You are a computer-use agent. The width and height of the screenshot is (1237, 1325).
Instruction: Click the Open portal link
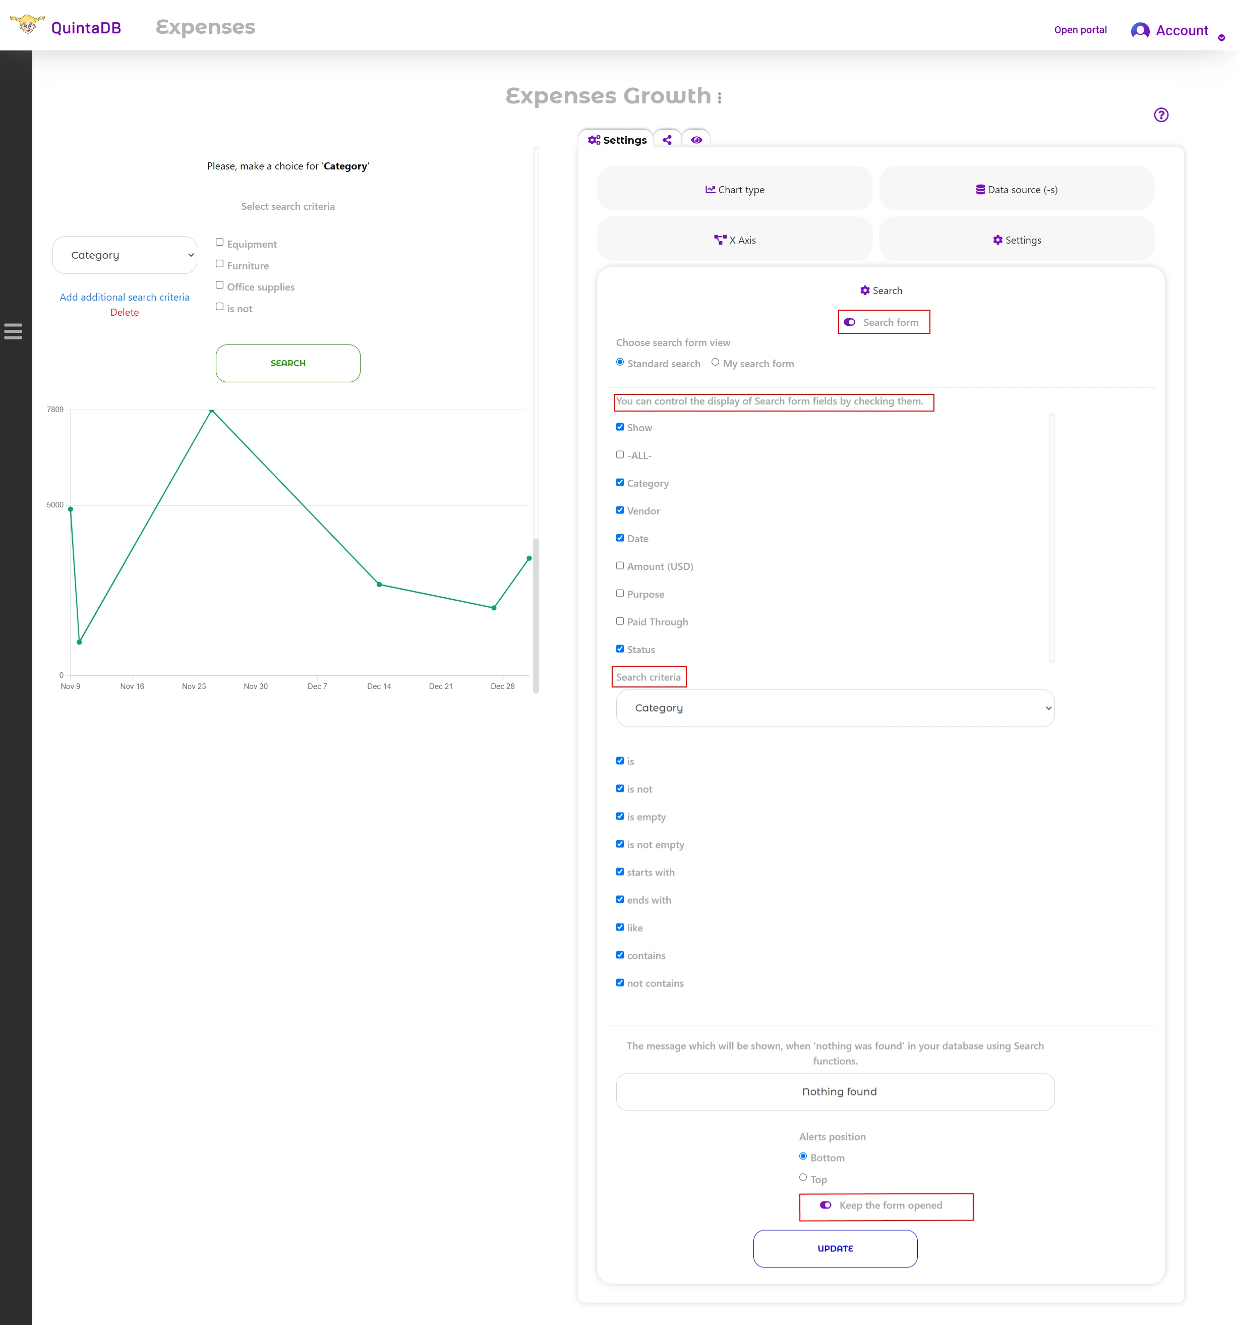click(x=1080, y=30)
